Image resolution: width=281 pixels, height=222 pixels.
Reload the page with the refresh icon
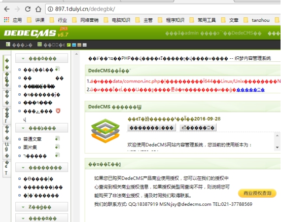(x=27, y=9)
